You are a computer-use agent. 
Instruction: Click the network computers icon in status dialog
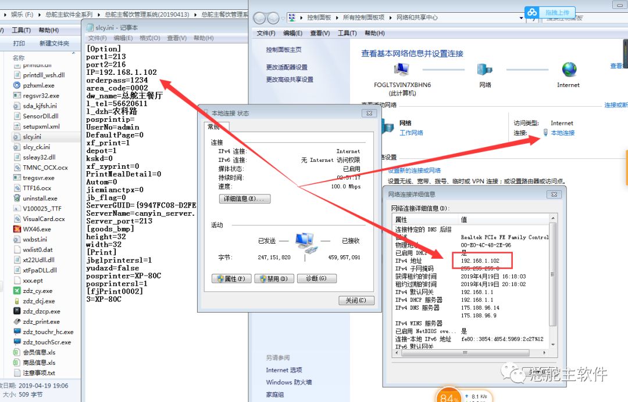pyautogui.click(x=305, y=243)
